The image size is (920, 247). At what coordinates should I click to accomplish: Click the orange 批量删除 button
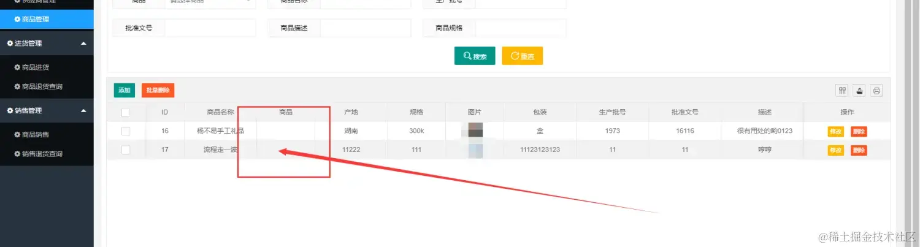pyautogui.click(x=158, y=90)
